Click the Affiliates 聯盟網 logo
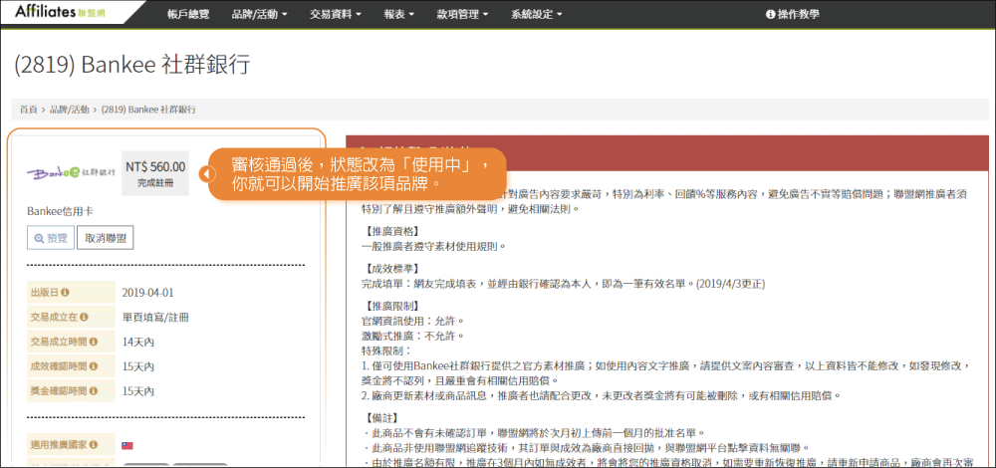The image size is (996, 468). click(x=59, y=12)
